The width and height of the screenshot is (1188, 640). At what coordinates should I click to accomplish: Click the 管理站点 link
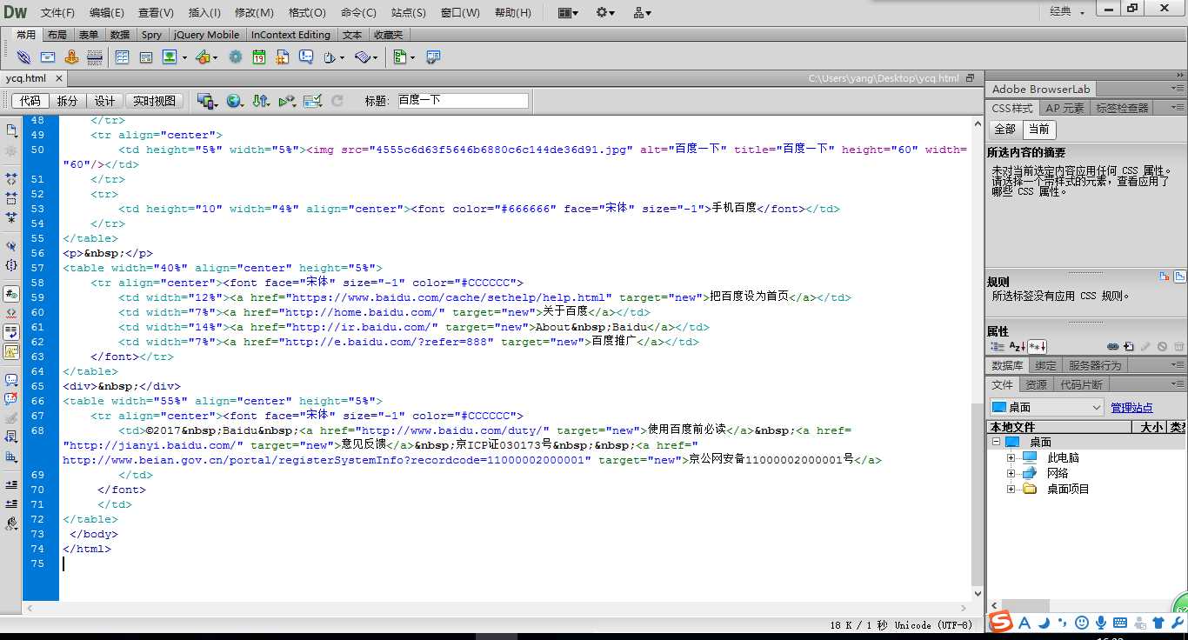(1131, 408)
